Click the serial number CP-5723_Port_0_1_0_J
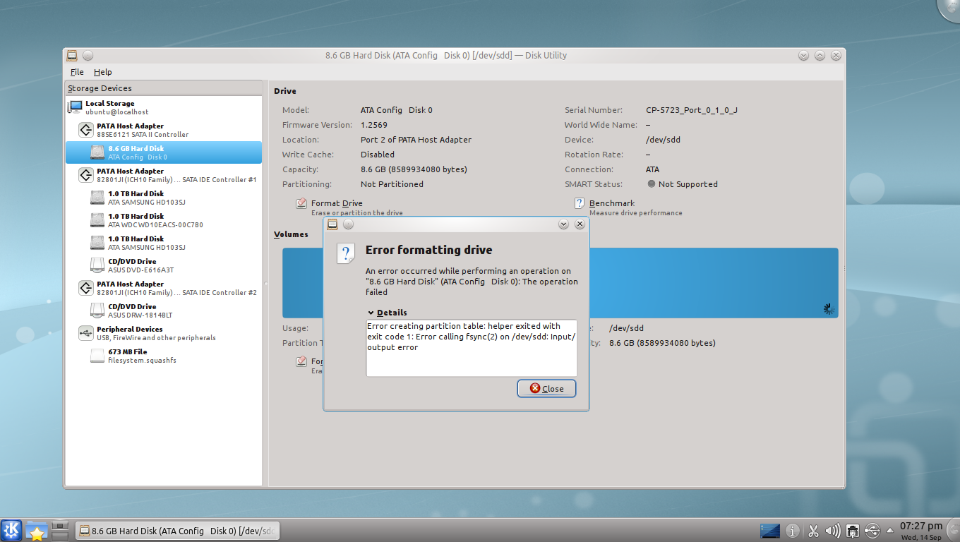960x542 pixels. pos(692,110)
